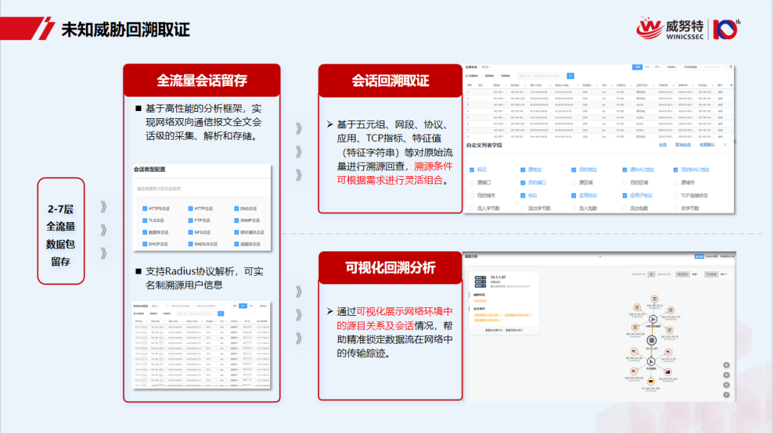
Task: Toggle the TLS会话 checkbox
Action: coord(145,221)
